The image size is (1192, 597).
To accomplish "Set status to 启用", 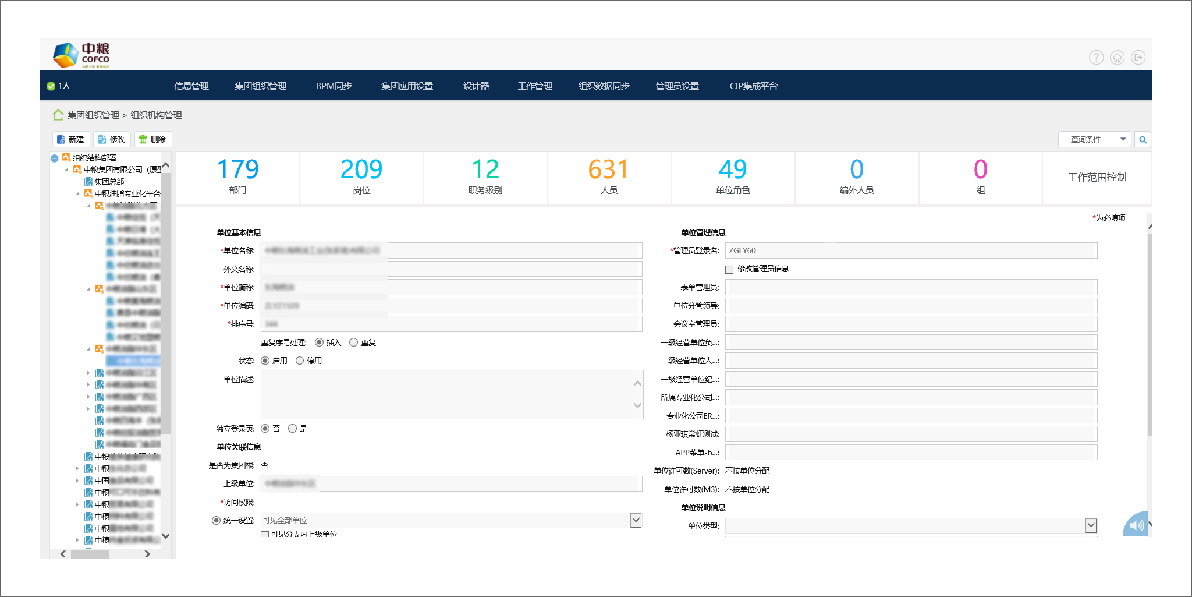I will coord(265,361).
